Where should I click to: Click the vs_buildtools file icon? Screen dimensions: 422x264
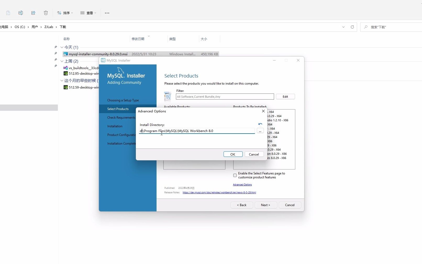coord(66,68)
